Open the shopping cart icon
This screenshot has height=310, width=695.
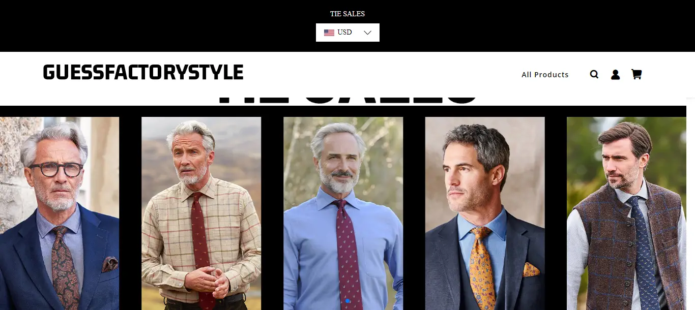(636, 74)
